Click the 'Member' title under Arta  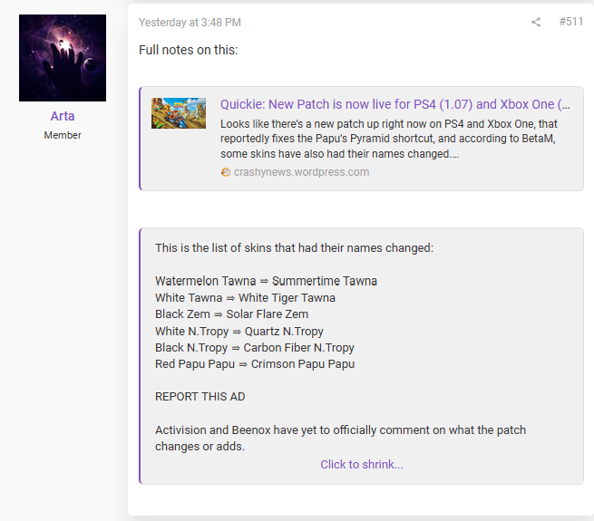pos(63,135)
